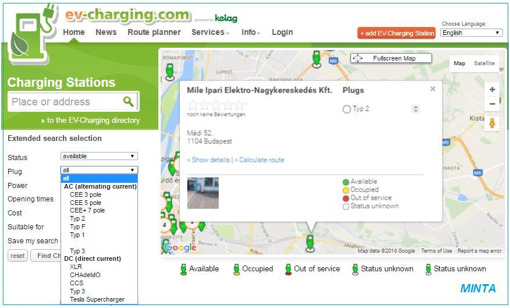Click the Available legend marker icon

tap(183, 270)
